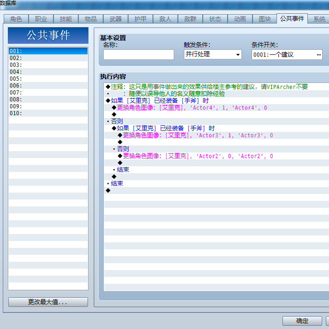Select comment continuation line 随便以误导他人
Viewport: 329px width, 329px height.
pyautogui.click(x=217, y=94)
